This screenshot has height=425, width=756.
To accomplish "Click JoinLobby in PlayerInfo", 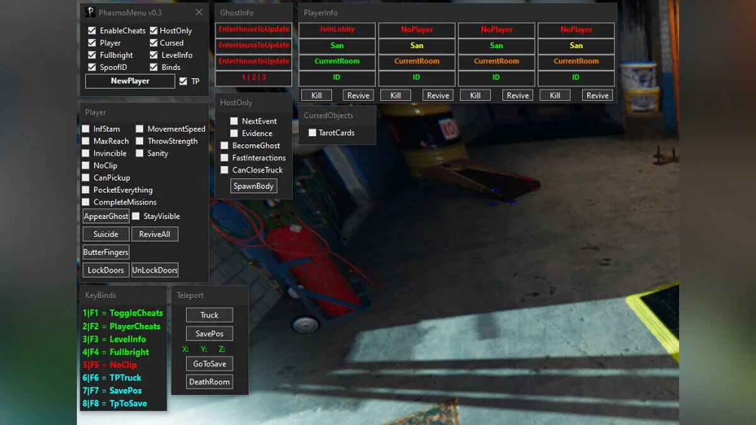I will point(337,30).
